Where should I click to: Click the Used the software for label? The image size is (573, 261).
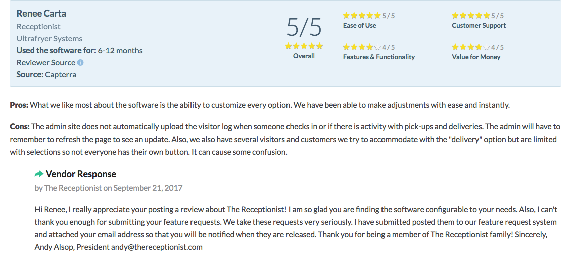(x=56, y=50)
